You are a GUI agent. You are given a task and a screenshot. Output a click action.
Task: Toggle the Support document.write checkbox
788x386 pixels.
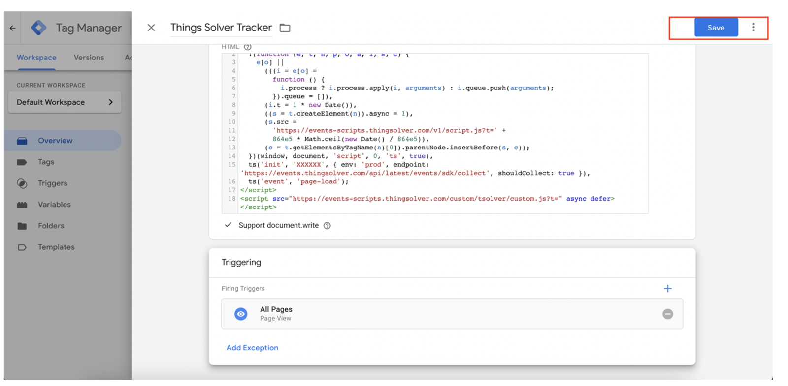tap(228, 225)
